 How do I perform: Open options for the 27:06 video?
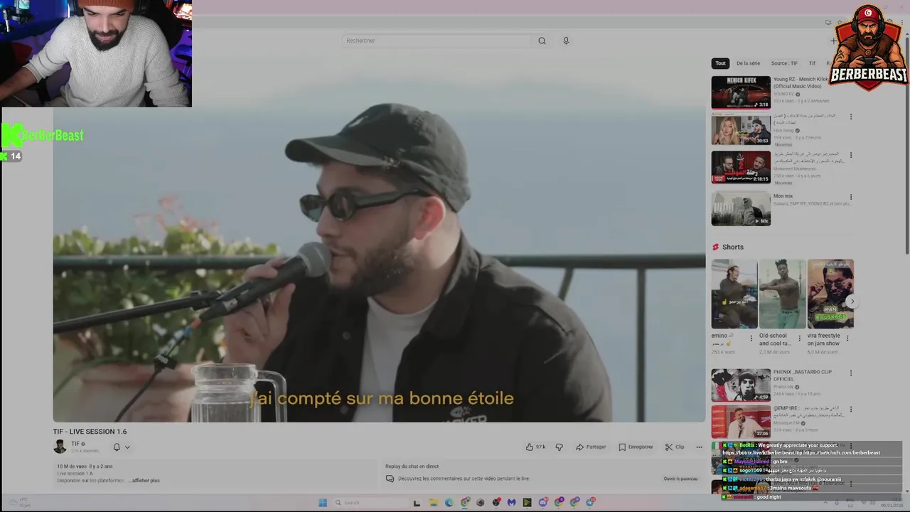[850, 410]
